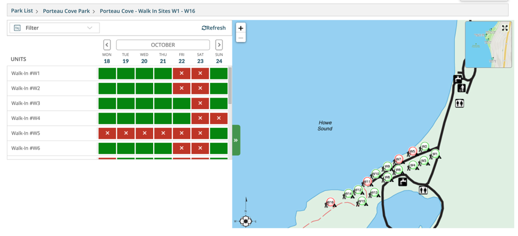The image size is (518, 236).
Task: Zoom out on the campsite map
Action: click(x=240, y=38)
